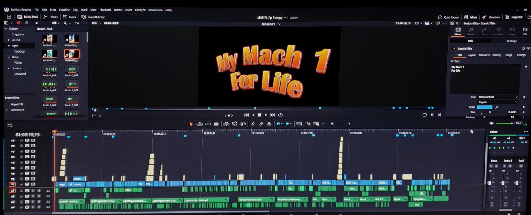Select the Cowboy bin

coord(19,51)
